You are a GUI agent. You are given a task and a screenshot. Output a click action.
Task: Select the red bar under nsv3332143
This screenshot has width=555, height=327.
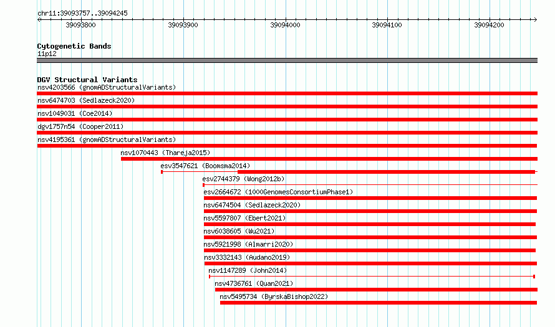[x=370, y=263]
